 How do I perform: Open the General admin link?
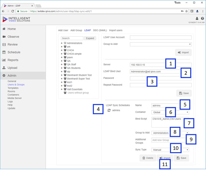pos(12,81)
